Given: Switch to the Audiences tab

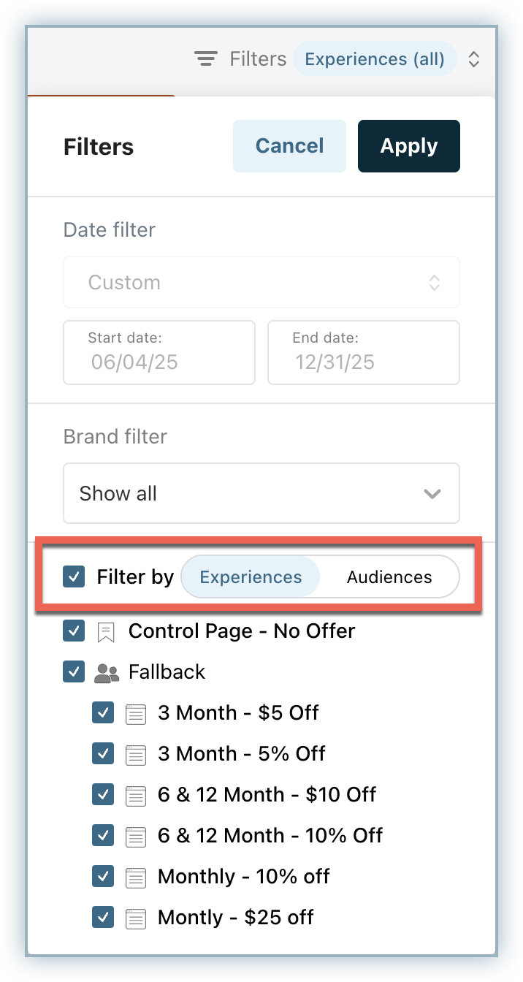Looking at the screenshot, I should tap(389, 577).
